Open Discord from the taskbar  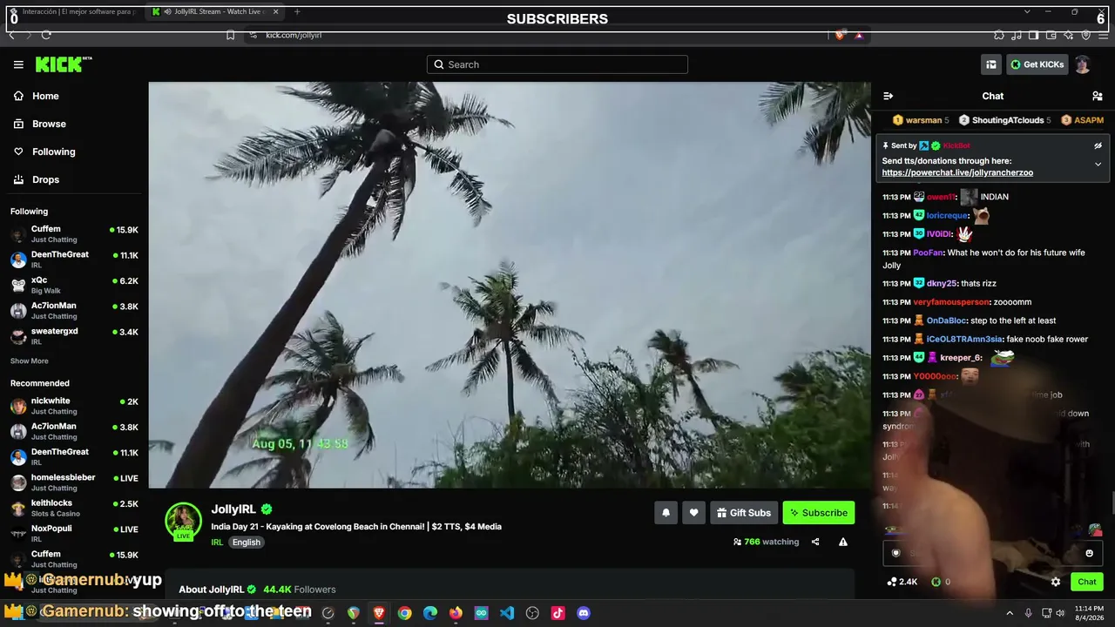coord(584,613)
